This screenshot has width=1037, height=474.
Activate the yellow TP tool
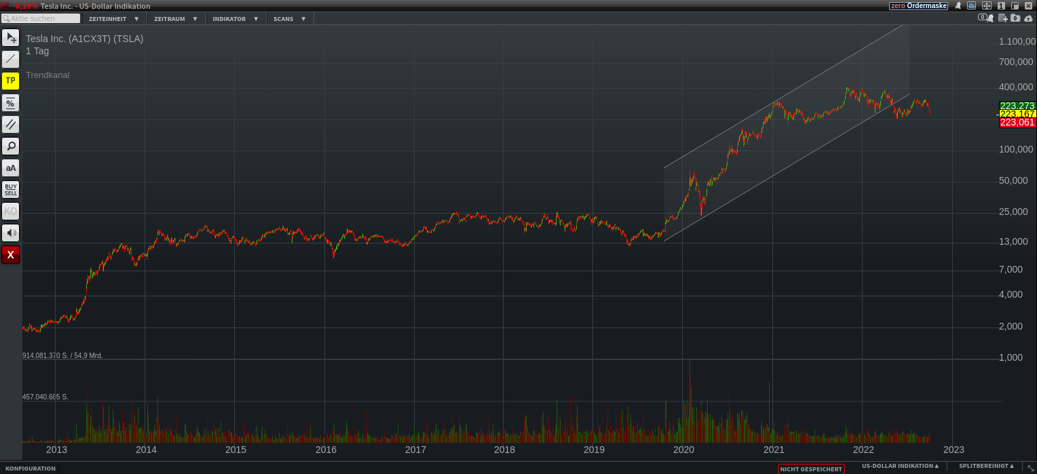point(10,81)
